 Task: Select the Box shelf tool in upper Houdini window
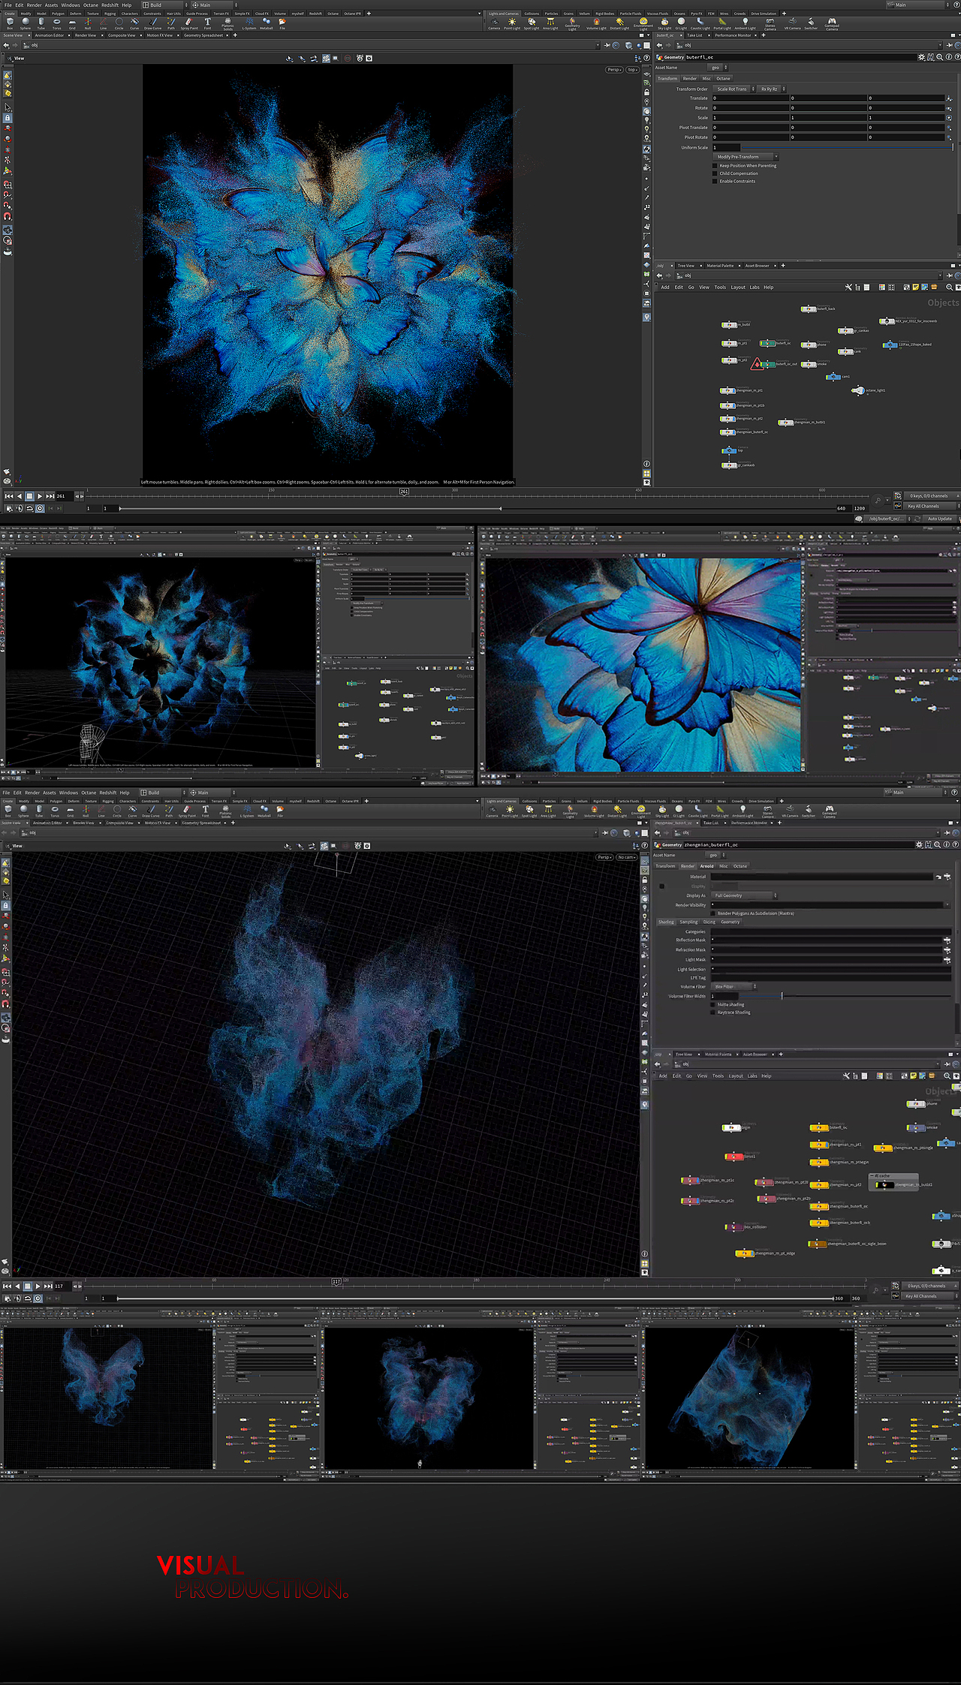pyautogui.click(x=10, y=23)
